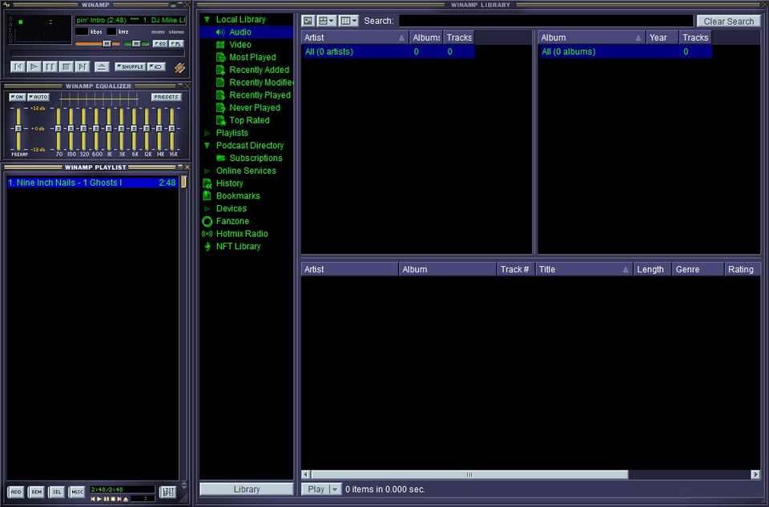Screen dimensions: 769x507
Task: Toggle the Repeat button
Action: pos(156,66)
